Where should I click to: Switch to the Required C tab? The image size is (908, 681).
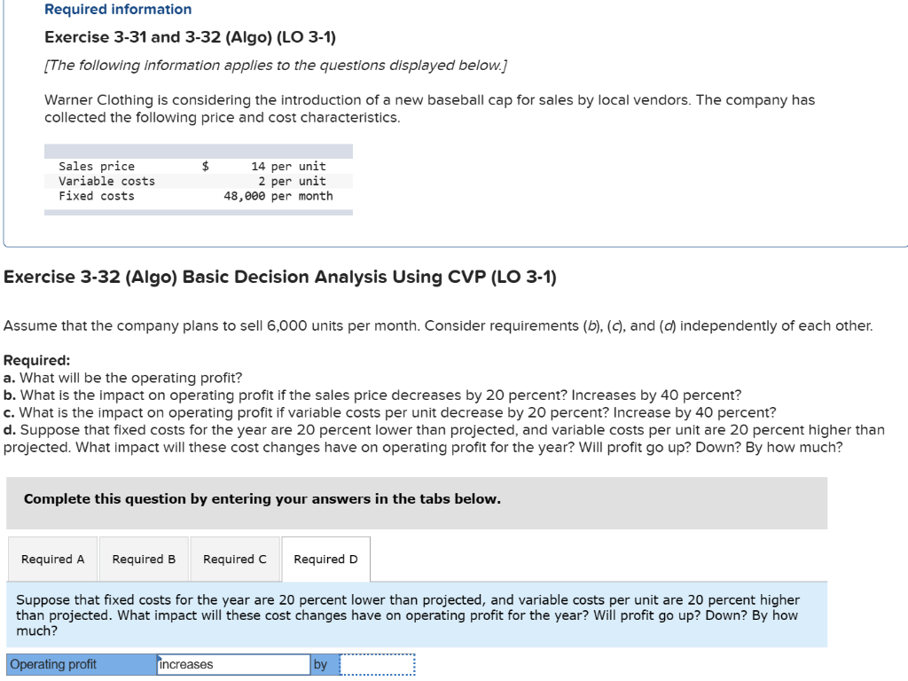pos(235,559)
